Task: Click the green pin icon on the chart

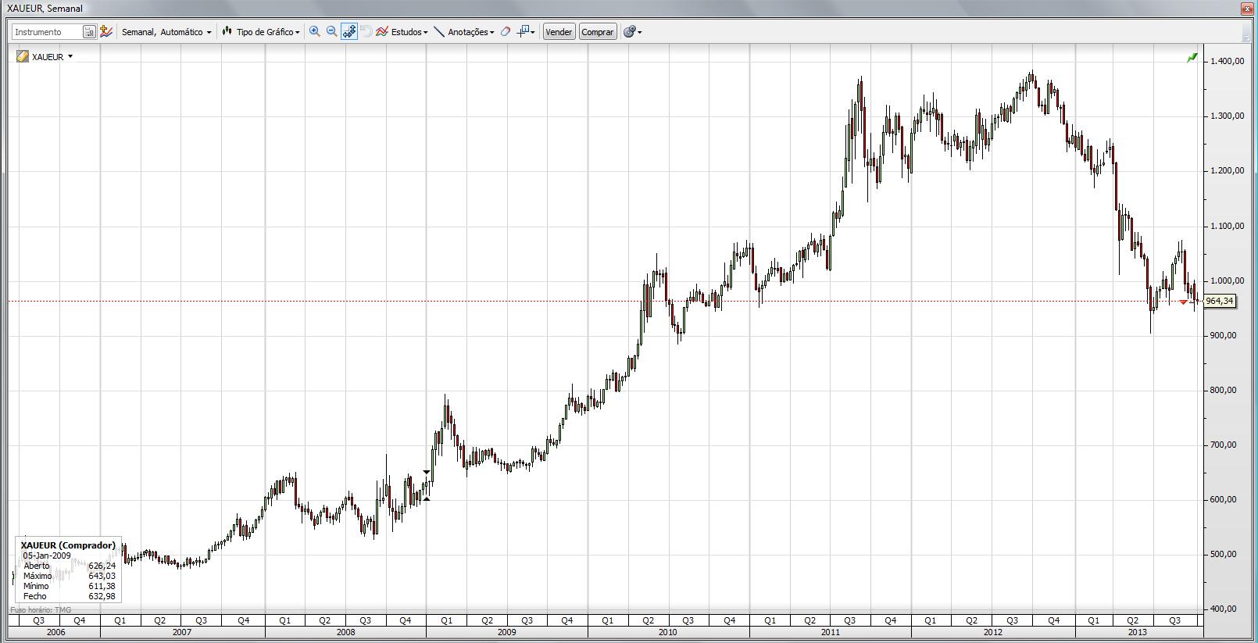Action: [1192, 58]
